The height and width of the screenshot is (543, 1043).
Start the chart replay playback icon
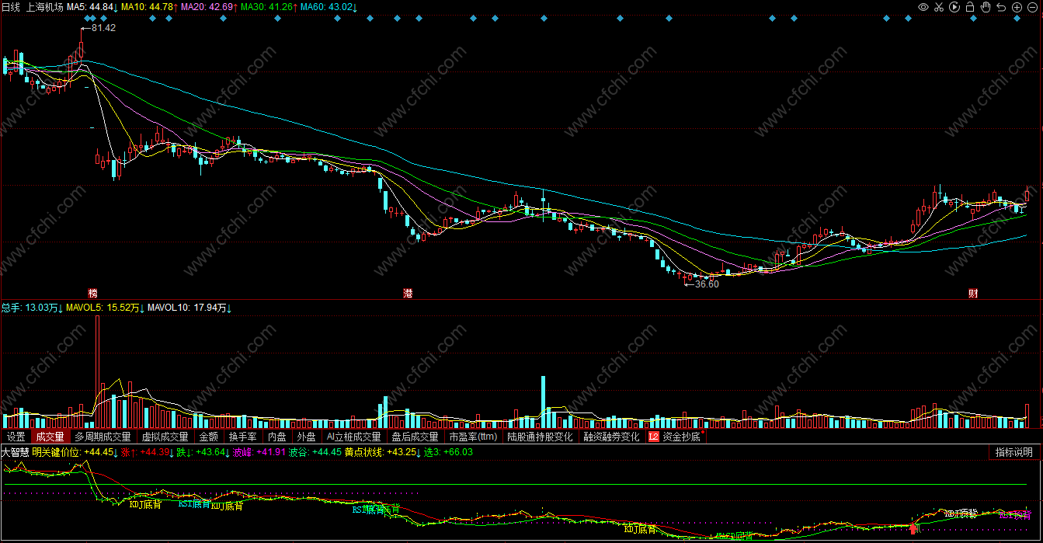(954, 7)
